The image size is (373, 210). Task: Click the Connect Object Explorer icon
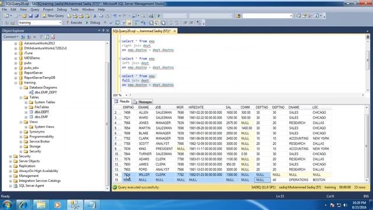click(23, 37)
